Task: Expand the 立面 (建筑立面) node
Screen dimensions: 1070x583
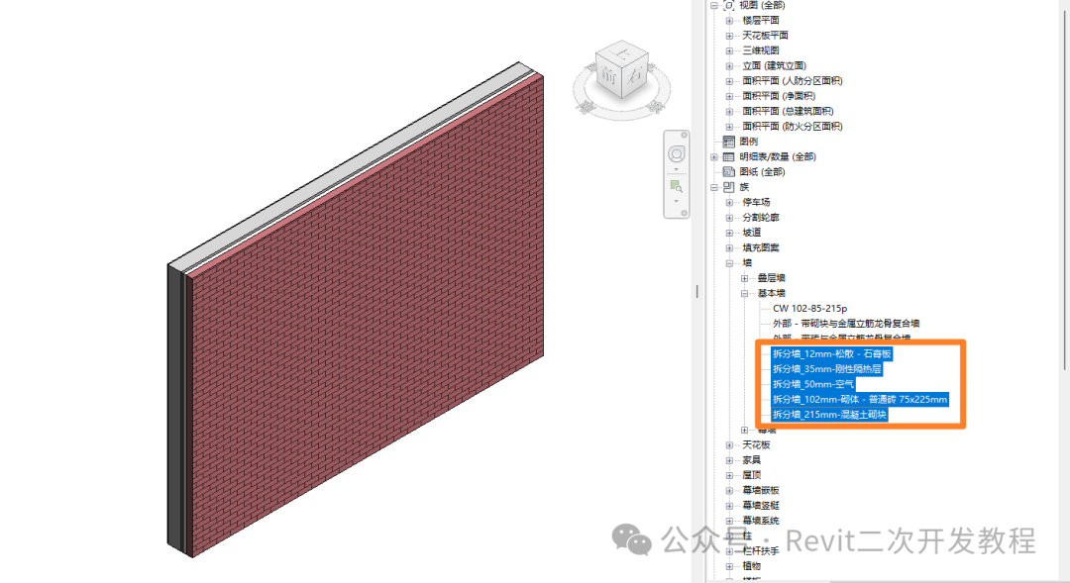Action: [729, 66]
